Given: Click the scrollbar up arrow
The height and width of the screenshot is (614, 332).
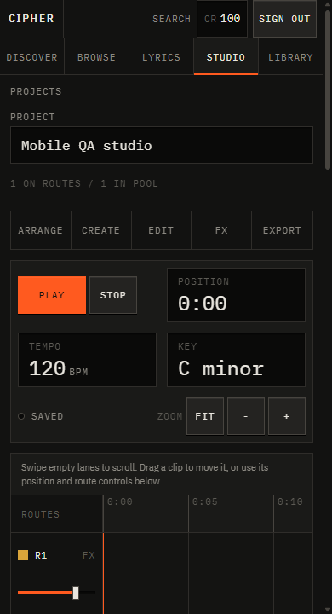Looking at the screenshot, I should click(328, 3).
